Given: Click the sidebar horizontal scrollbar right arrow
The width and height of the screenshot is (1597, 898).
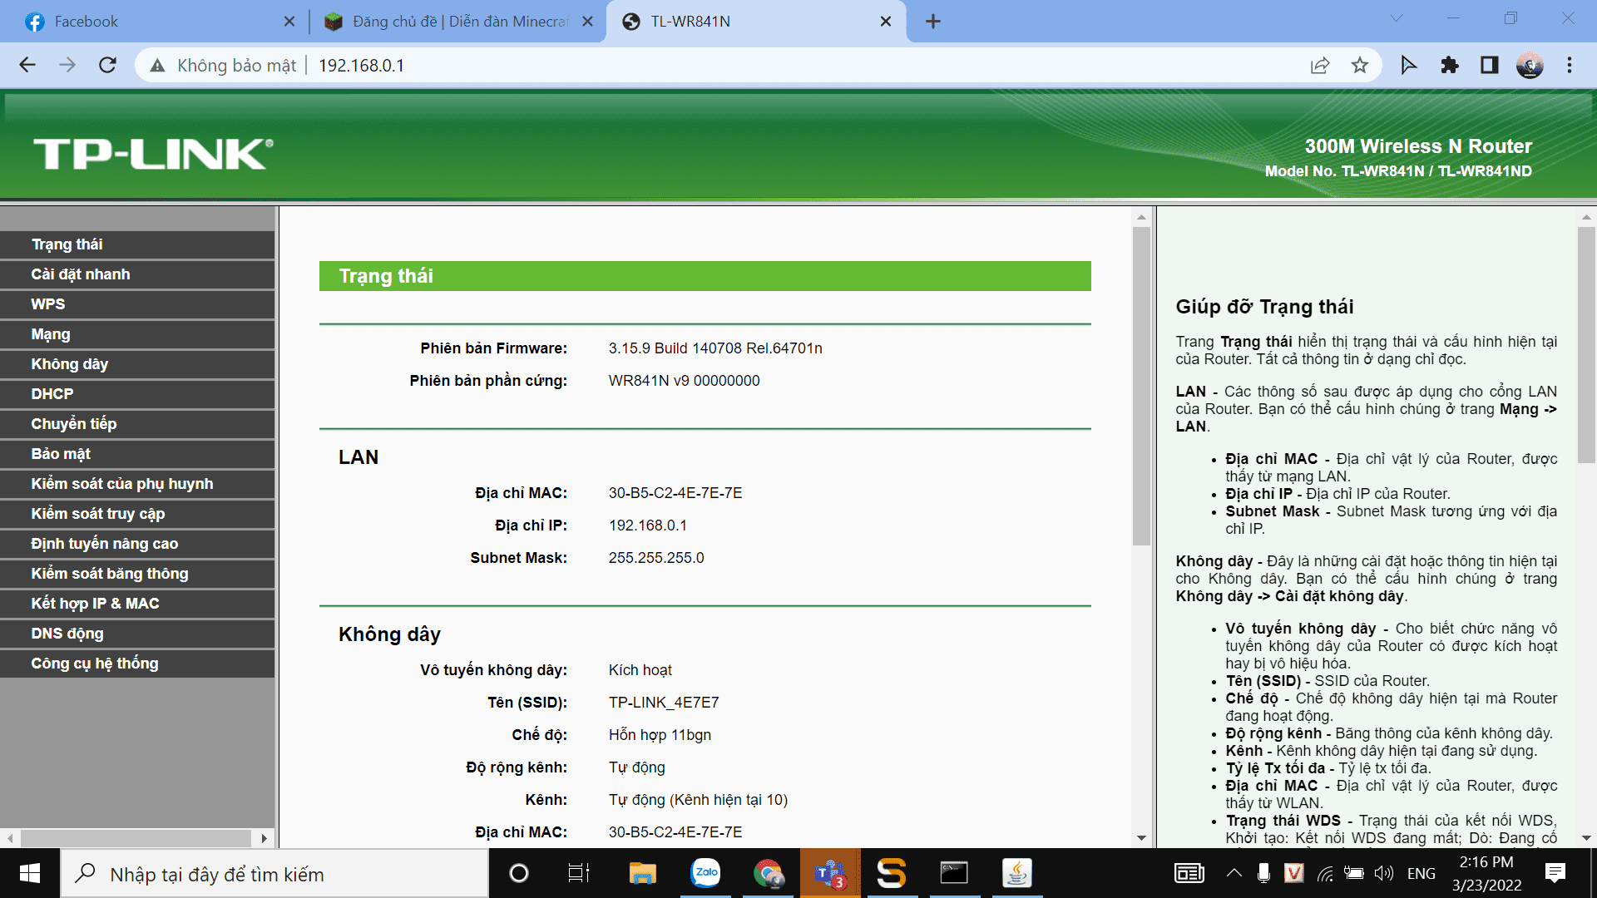Looking at the screenshot, I should click(x=264, y=838).
